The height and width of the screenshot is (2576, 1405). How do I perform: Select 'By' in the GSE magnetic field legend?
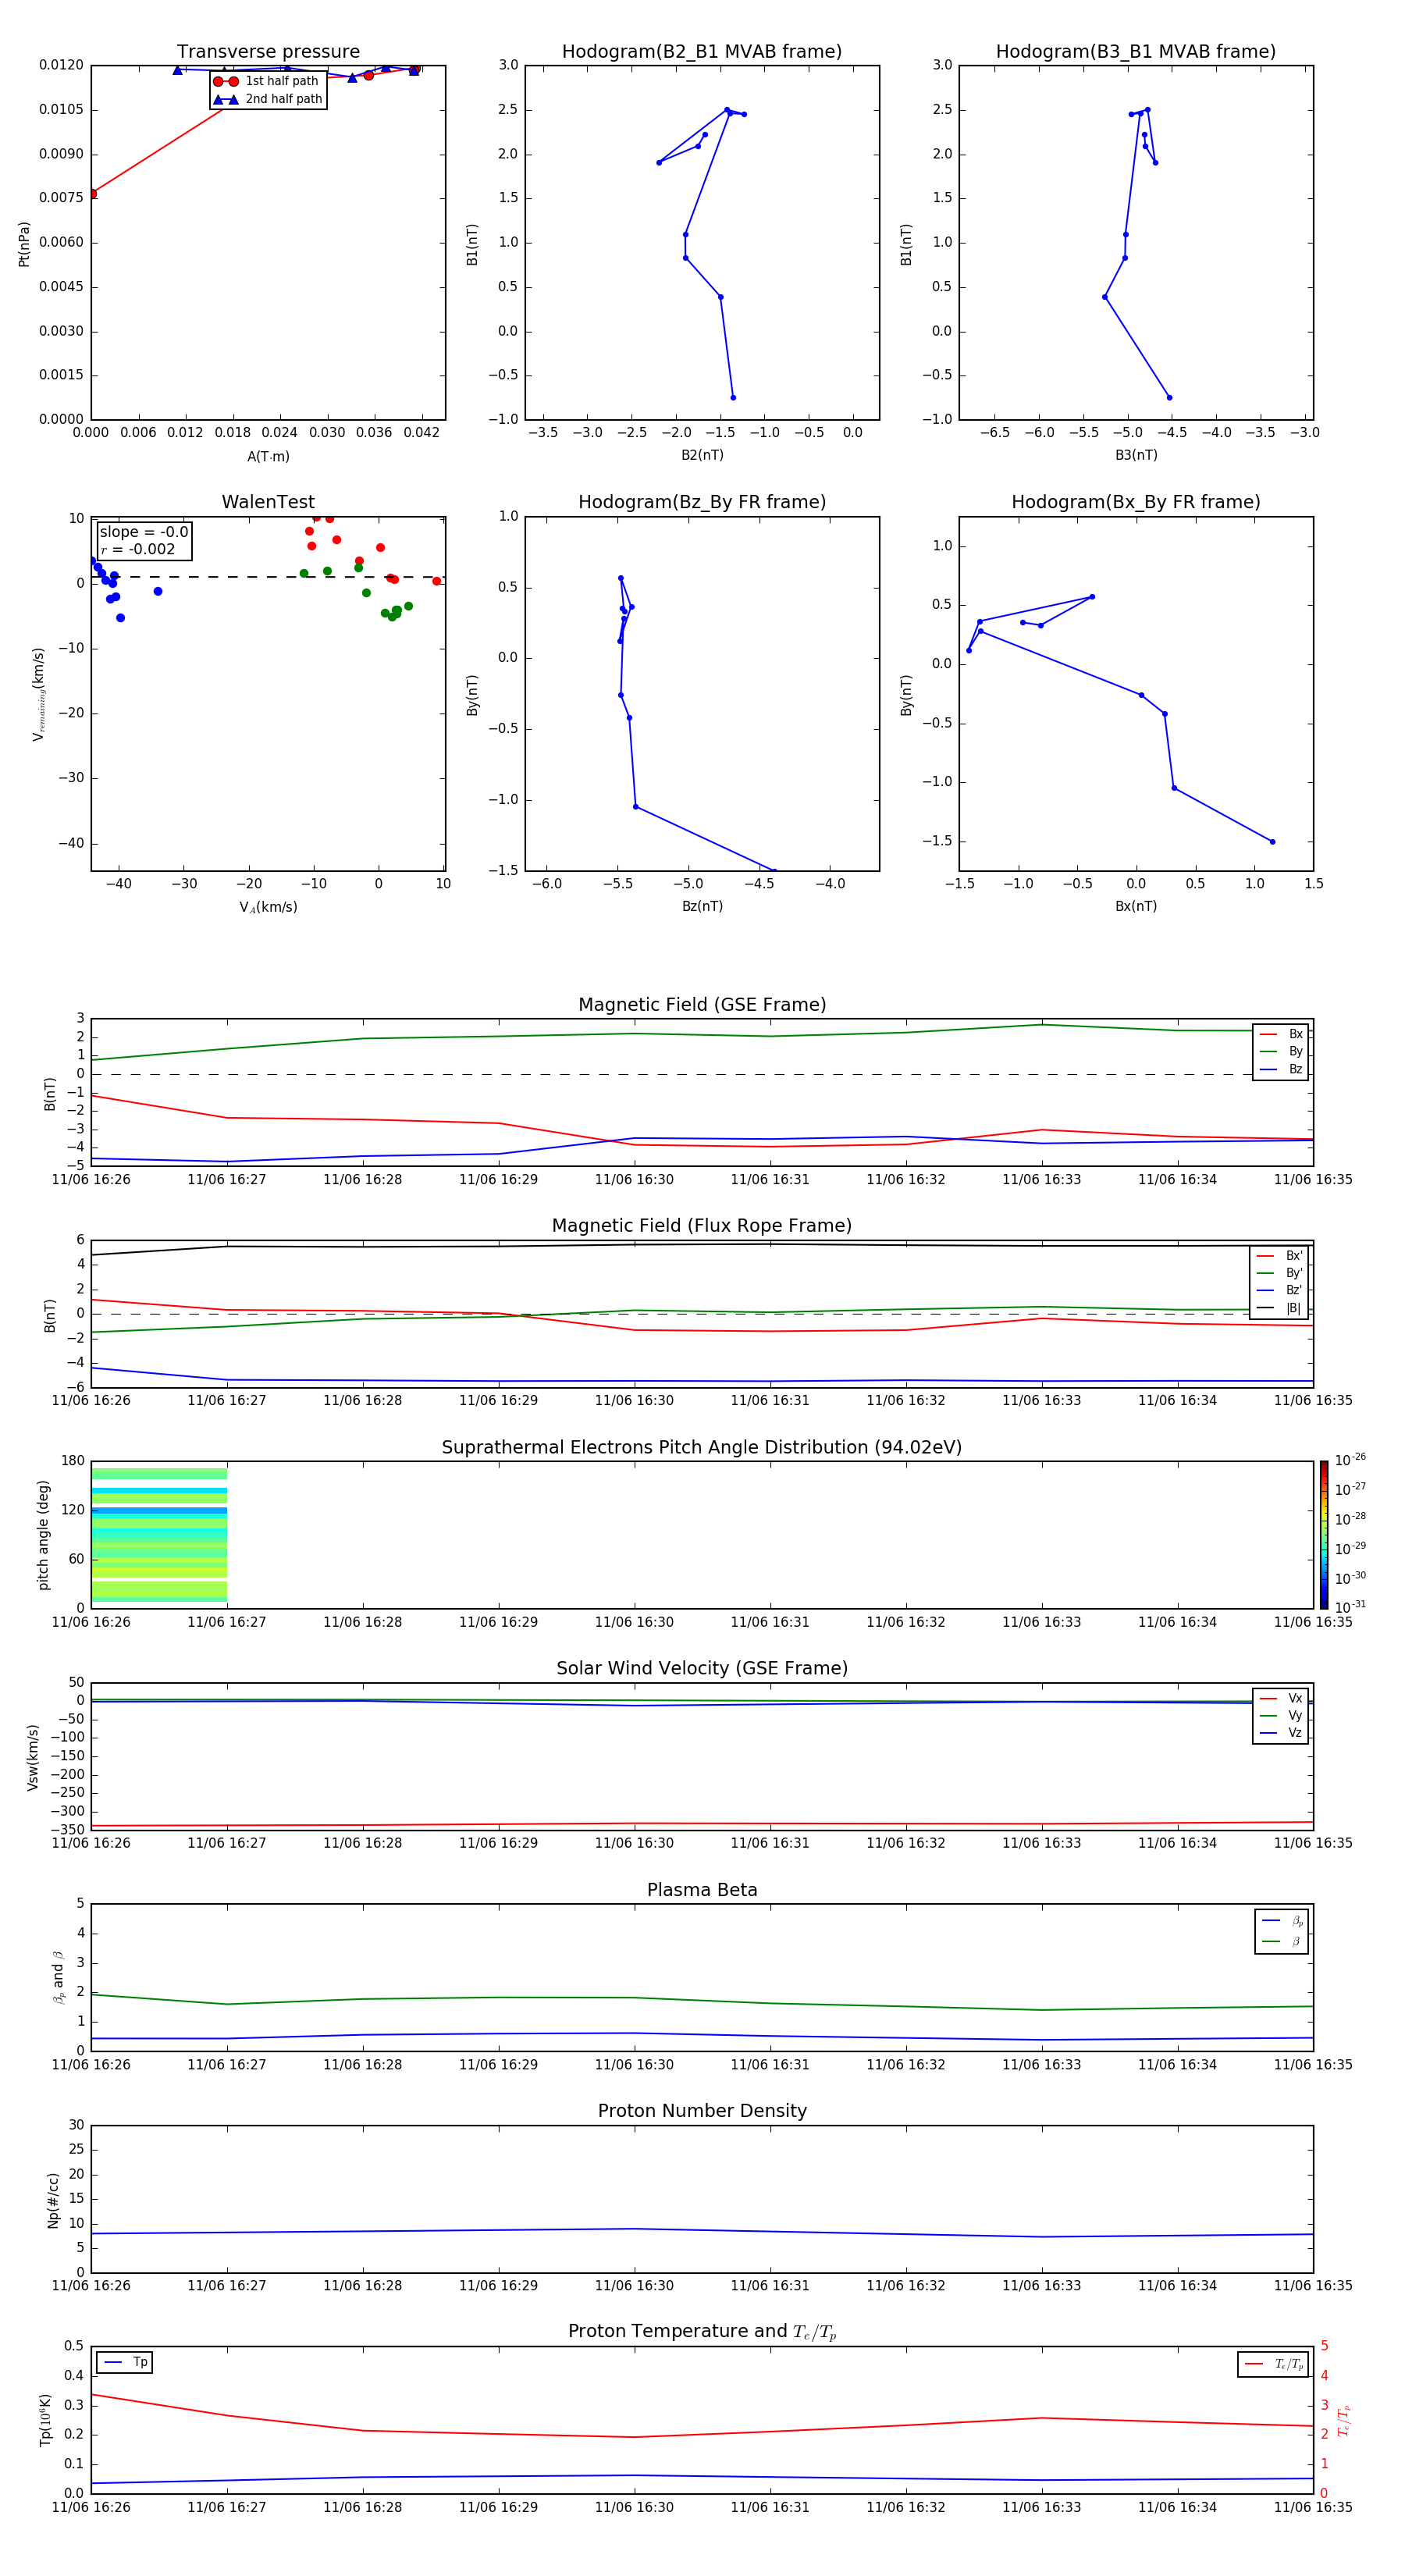[x=1281, y=1052]
